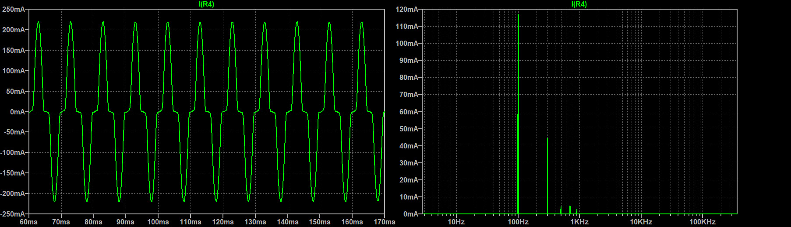Select the I(R4) trace label above the FFT spectrum
This screenshot has height=227, width=791.
[x=579, y=4]
